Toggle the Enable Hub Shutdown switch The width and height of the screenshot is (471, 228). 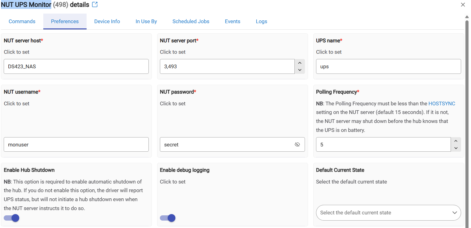(x=11, y=218)
